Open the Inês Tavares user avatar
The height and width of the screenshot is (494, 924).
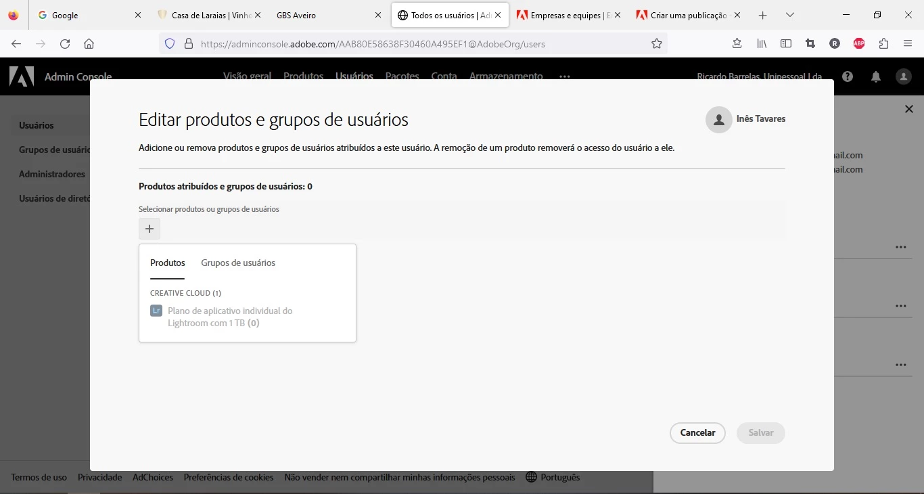click(718, 120)
